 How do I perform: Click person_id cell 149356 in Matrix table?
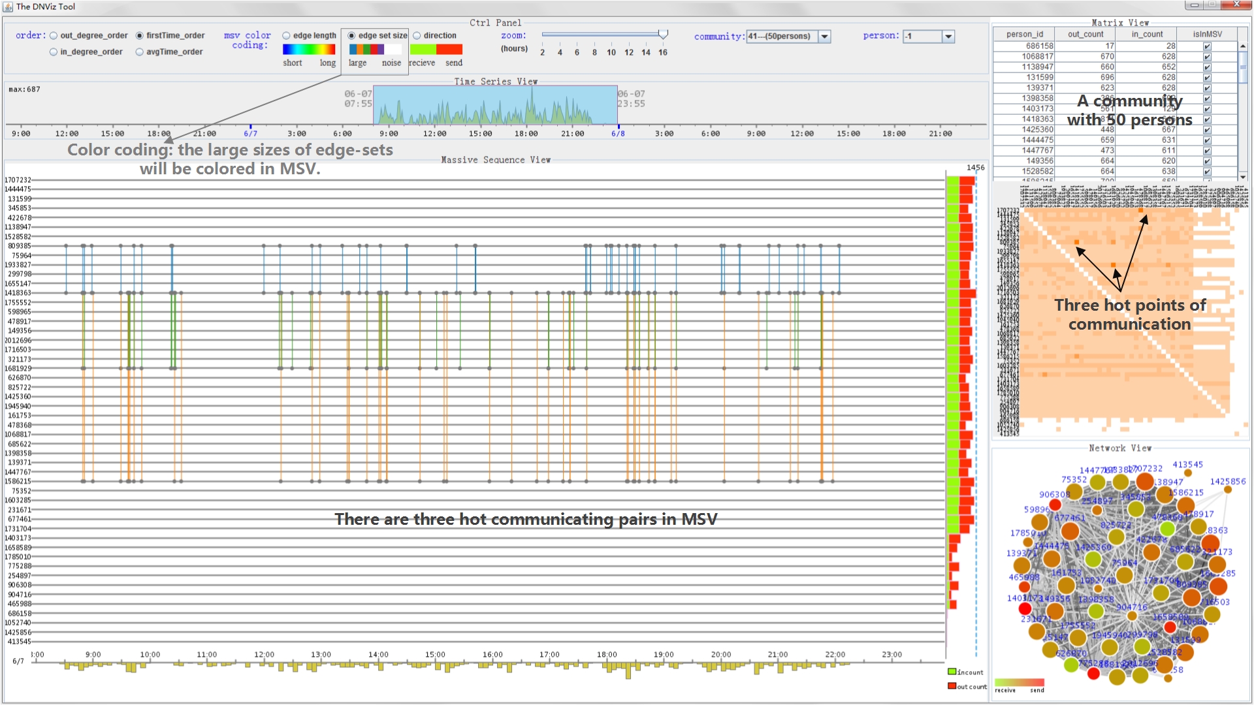pos(1024,161)
